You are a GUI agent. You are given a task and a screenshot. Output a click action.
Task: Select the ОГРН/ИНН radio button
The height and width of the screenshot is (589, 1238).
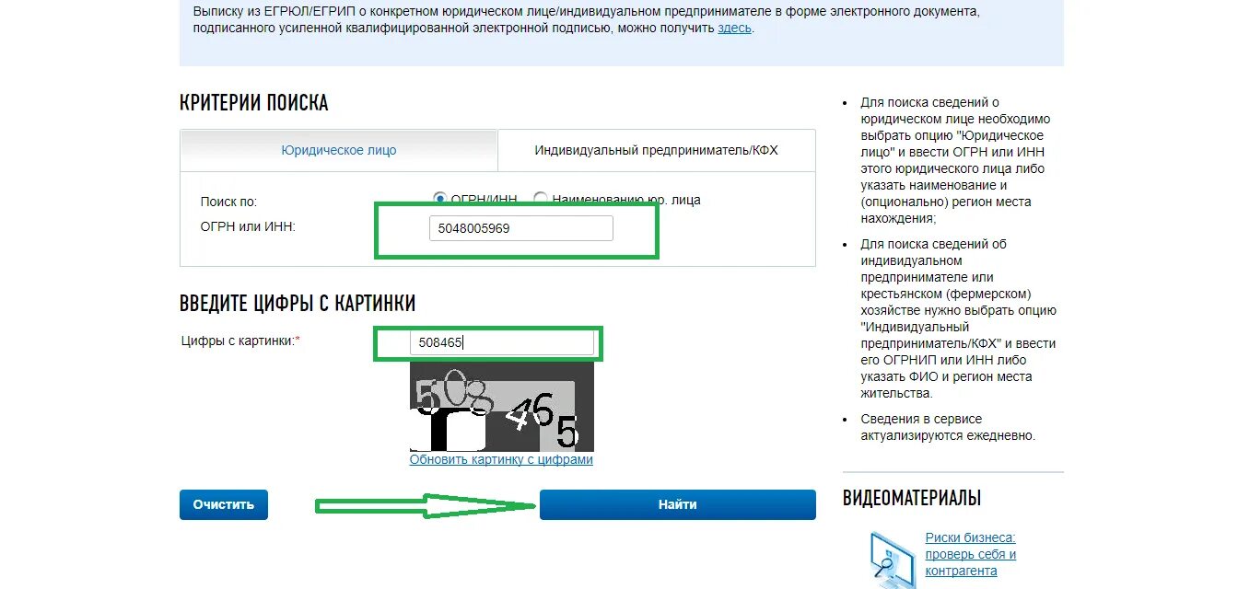(439, 199)
